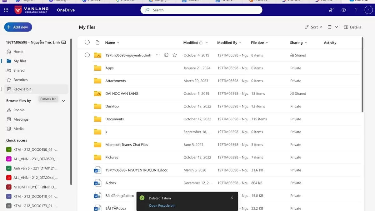
Task: Expand the Browse files by section
Action: coord(63,101)
